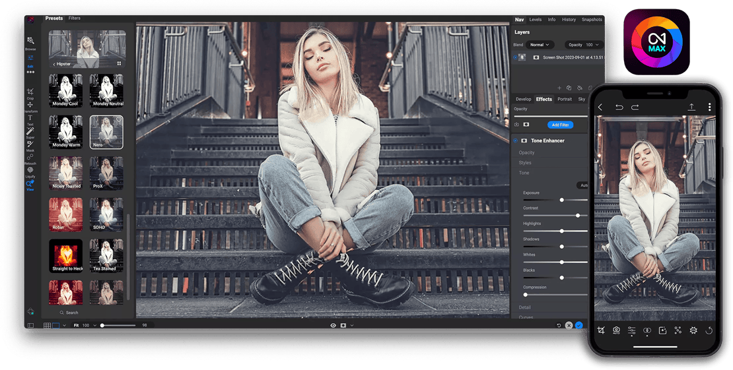Pick the Retouch tool
733x370 pixels.
tap(30, 157)
